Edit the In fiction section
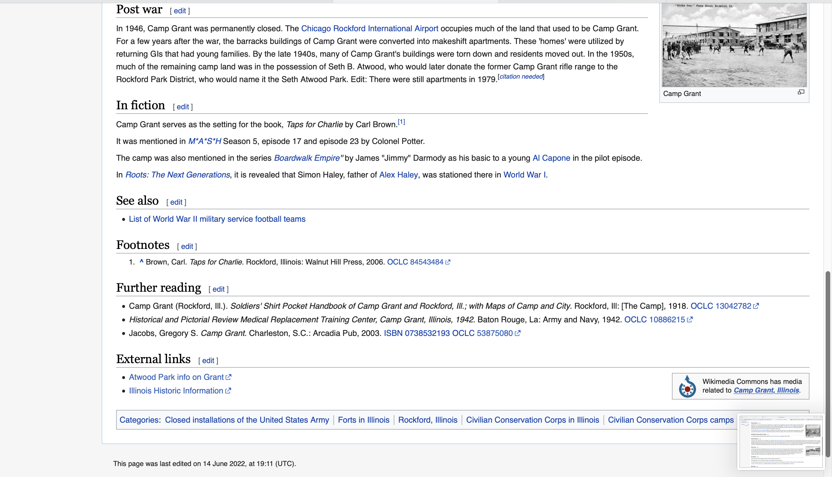Screen dimensions: 832x477 coord(183,107)
